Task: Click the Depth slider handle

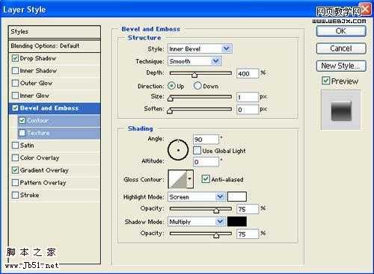Action: (194, 75)
